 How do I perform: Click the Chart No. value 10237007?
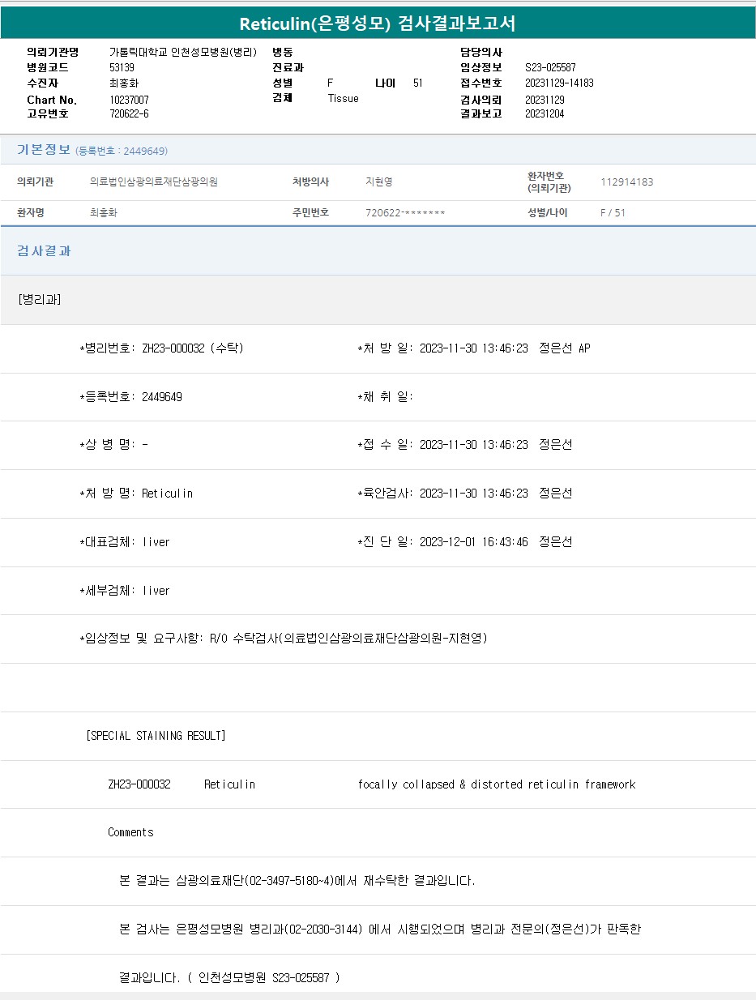point(129,100)
